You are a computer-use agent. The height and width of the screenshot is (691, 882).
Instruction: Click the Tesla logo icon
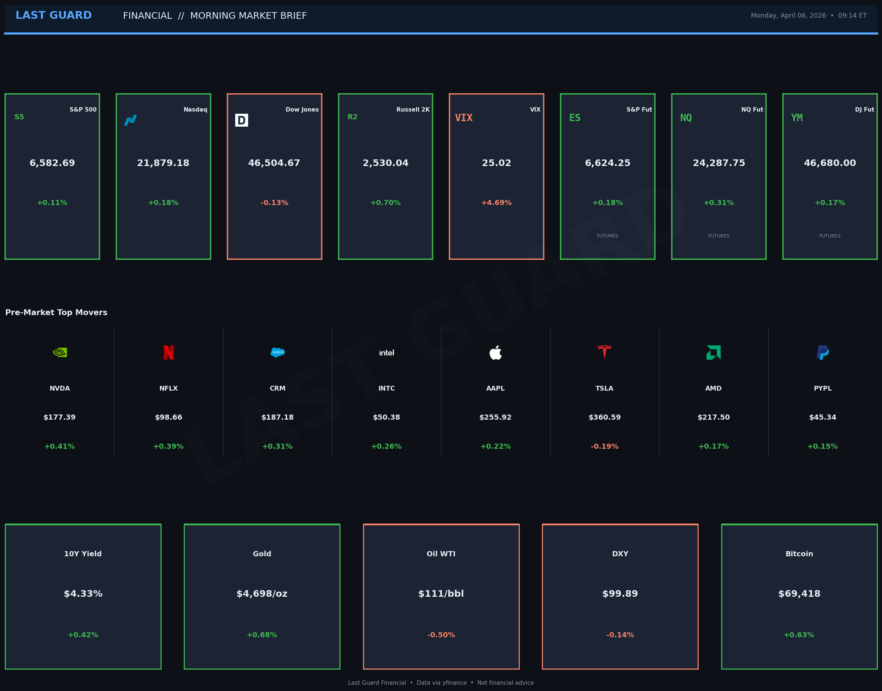(x=604, y=352)
